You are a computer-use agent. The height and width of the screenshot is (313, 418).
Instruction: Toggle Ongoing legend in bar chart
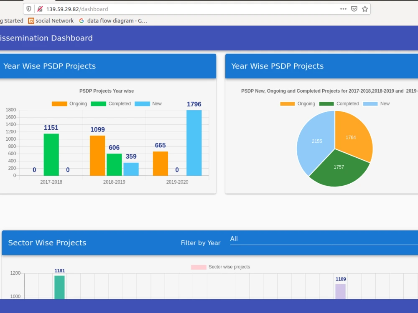[x=69, y=103]
